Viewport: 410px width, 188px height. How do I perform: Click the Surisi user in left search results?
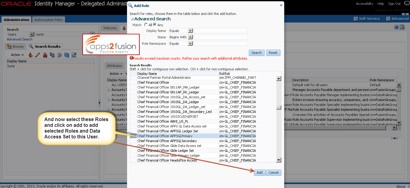[x=11, y=66]
